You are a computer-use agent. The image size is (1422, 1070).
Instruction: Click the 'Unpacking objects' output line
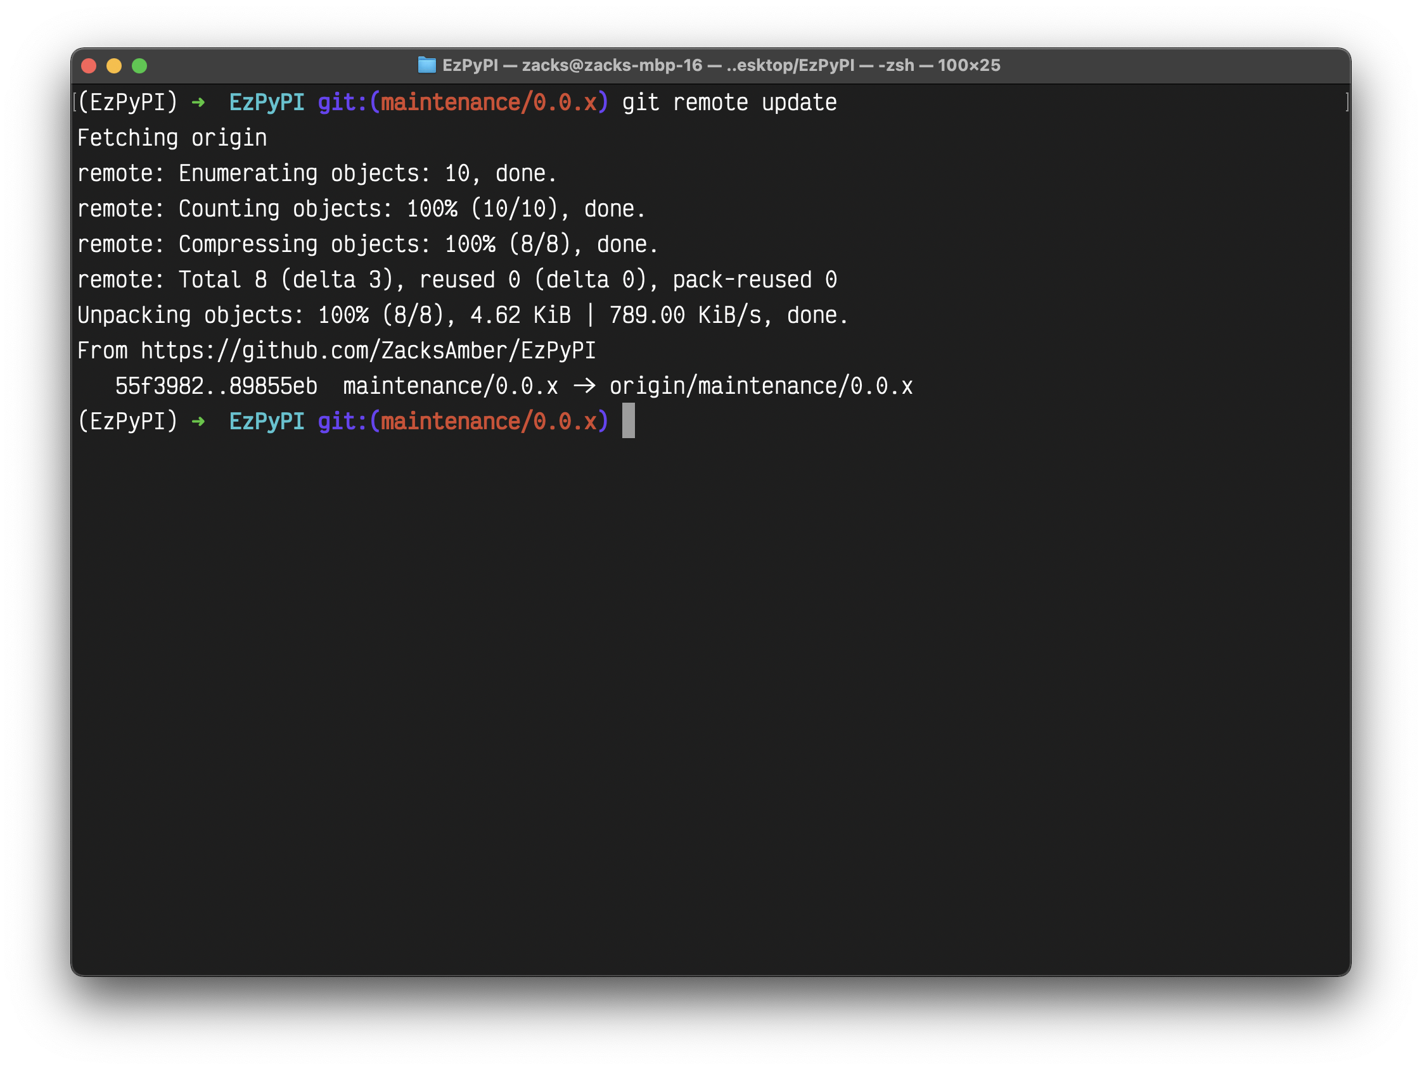(463, 315)
